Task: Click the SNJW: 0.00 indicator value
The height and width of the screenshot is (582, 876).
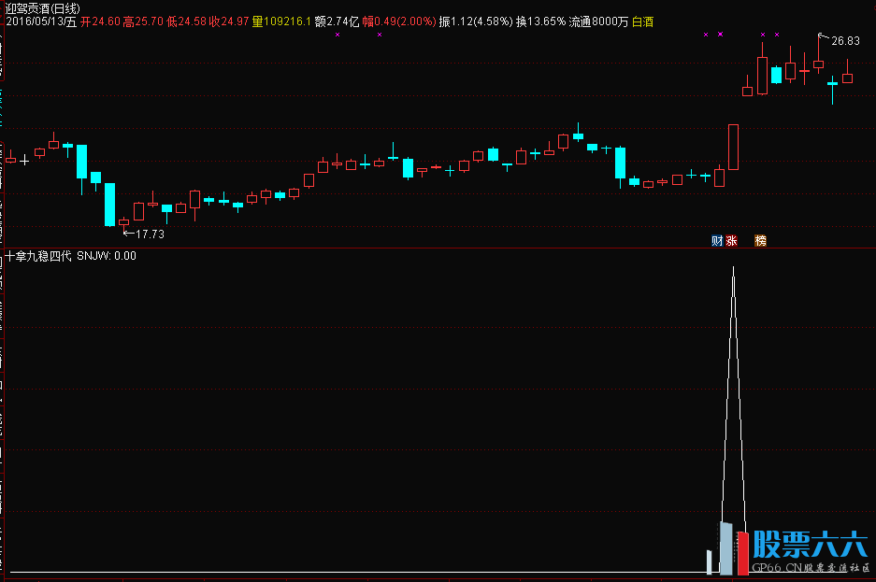Action: tap(107, 256)
